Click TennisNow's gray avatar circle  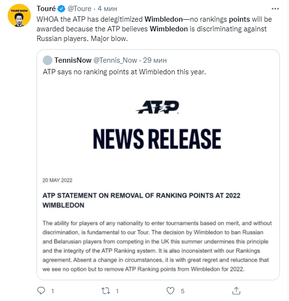pyautogui.click(x=48, y=60)
